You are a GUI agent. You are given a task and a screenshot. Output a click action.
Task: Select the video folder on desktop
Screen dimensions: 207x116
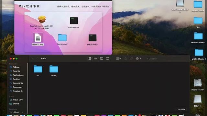pos(198,21)
